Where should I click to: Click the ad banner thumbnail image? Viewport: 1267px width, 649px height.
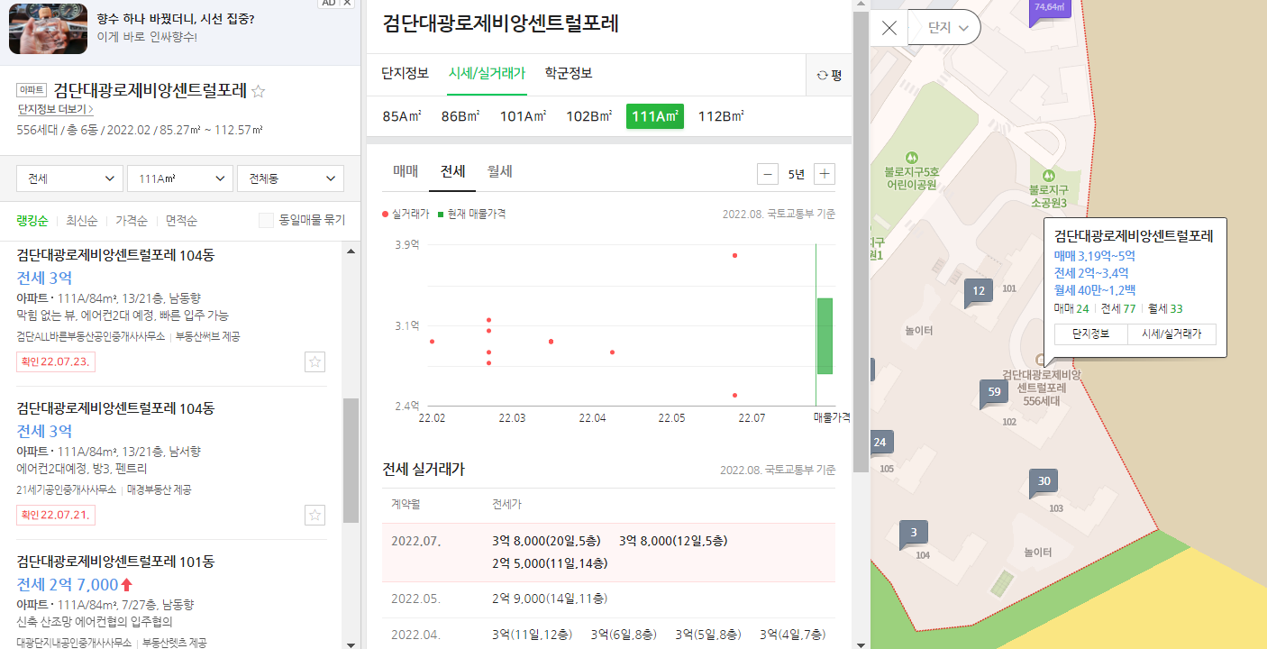[48, 29]
